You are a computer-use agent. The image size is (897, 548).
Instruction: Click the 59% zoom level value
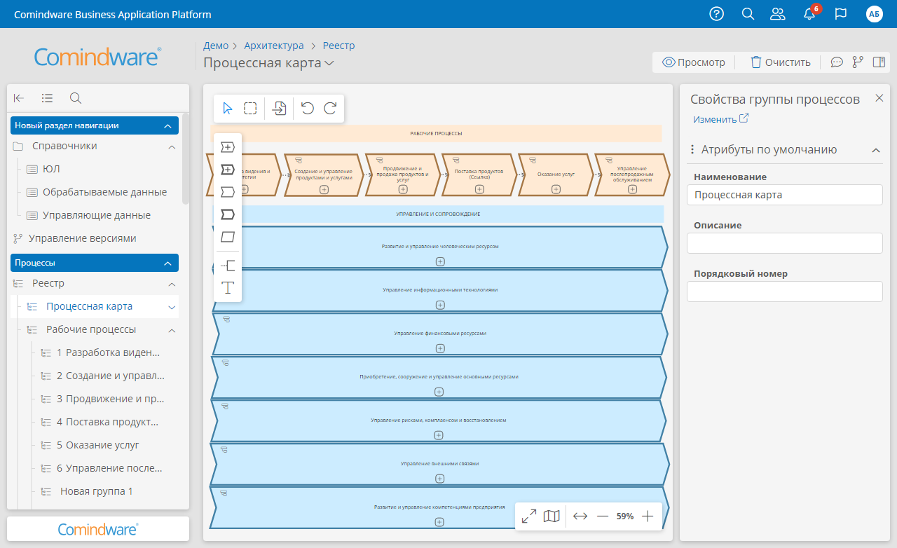click(625, 516)
